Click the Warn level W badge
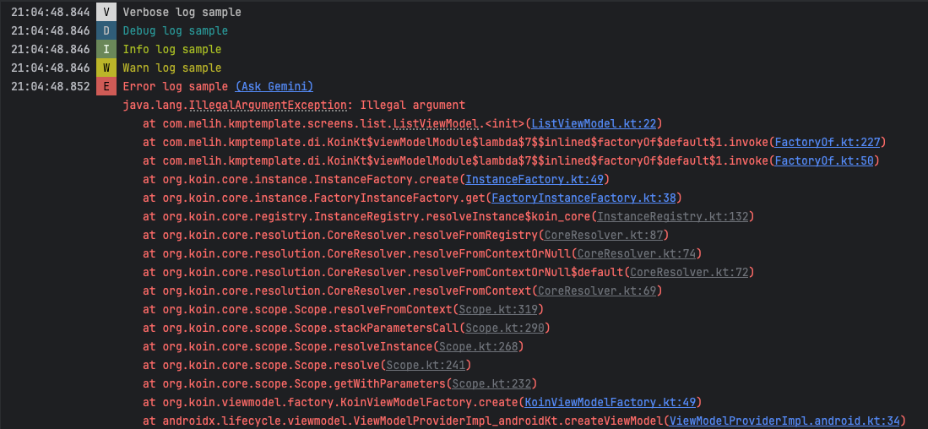Screen dimensions: 928x429 click(x=106, y=68)
